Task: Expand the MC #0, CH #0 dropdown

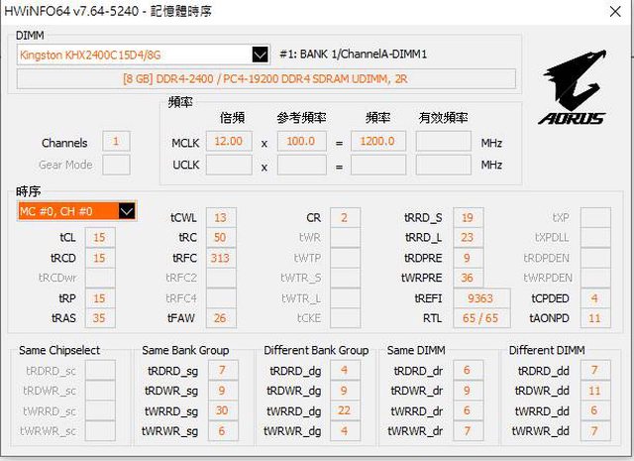Action: [76, 210]
